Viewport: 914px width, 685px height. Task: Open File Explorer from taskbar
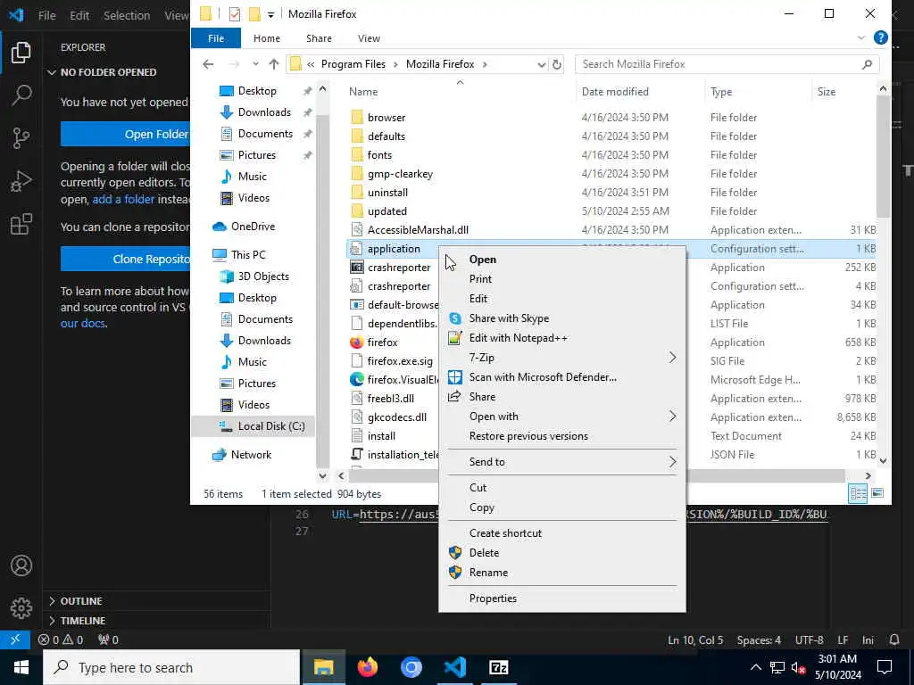pos(323,667)
